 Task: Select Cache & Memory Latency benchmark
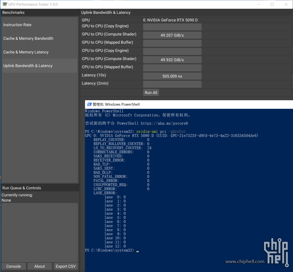(x=39, y=52)
